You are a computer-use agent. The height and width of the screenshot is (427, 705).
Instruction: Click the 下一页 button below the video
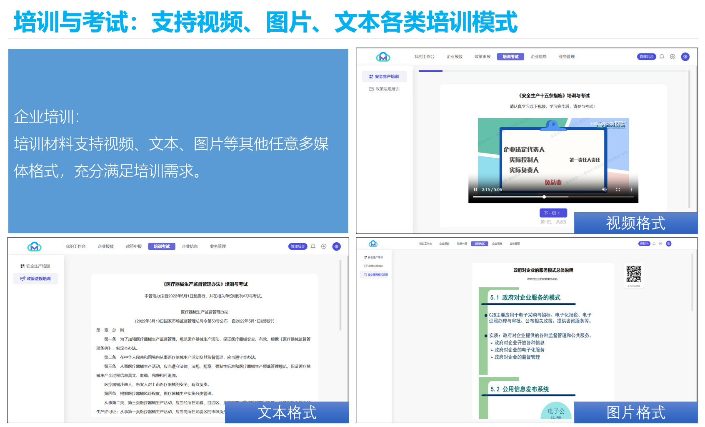tap(552, 213)
